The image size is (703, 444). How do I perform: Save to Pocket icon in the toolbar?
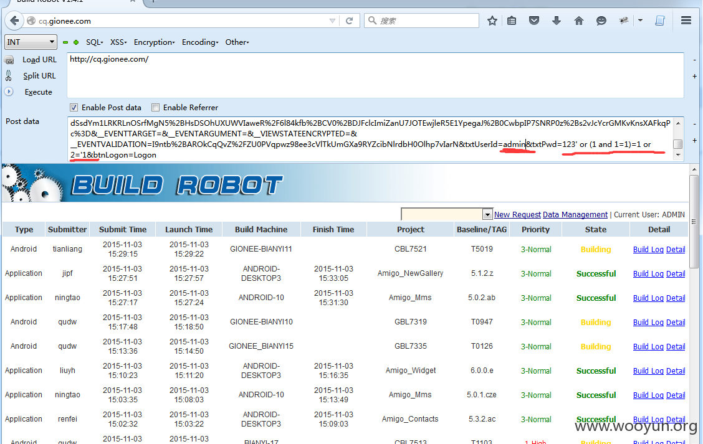pyautogui.click(x=534, y=21)
